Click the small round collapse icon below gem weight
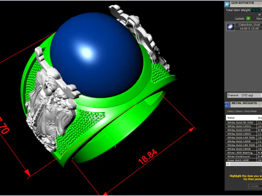 [x=259, y=15]
